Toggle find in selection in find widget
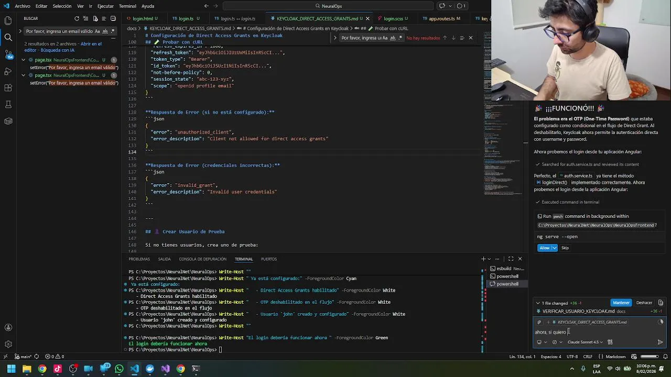Viewport: 671px width, 377px height. tap(462, 38)
